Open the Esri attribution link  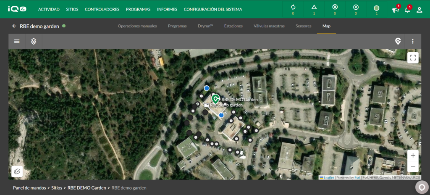357,178
